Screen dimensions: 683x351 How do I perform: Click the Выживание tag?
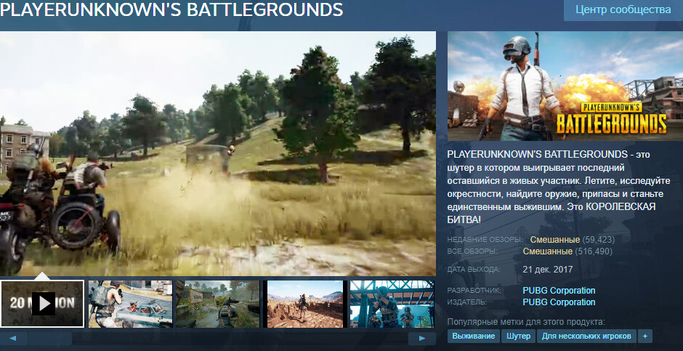(x=474, y=336)
